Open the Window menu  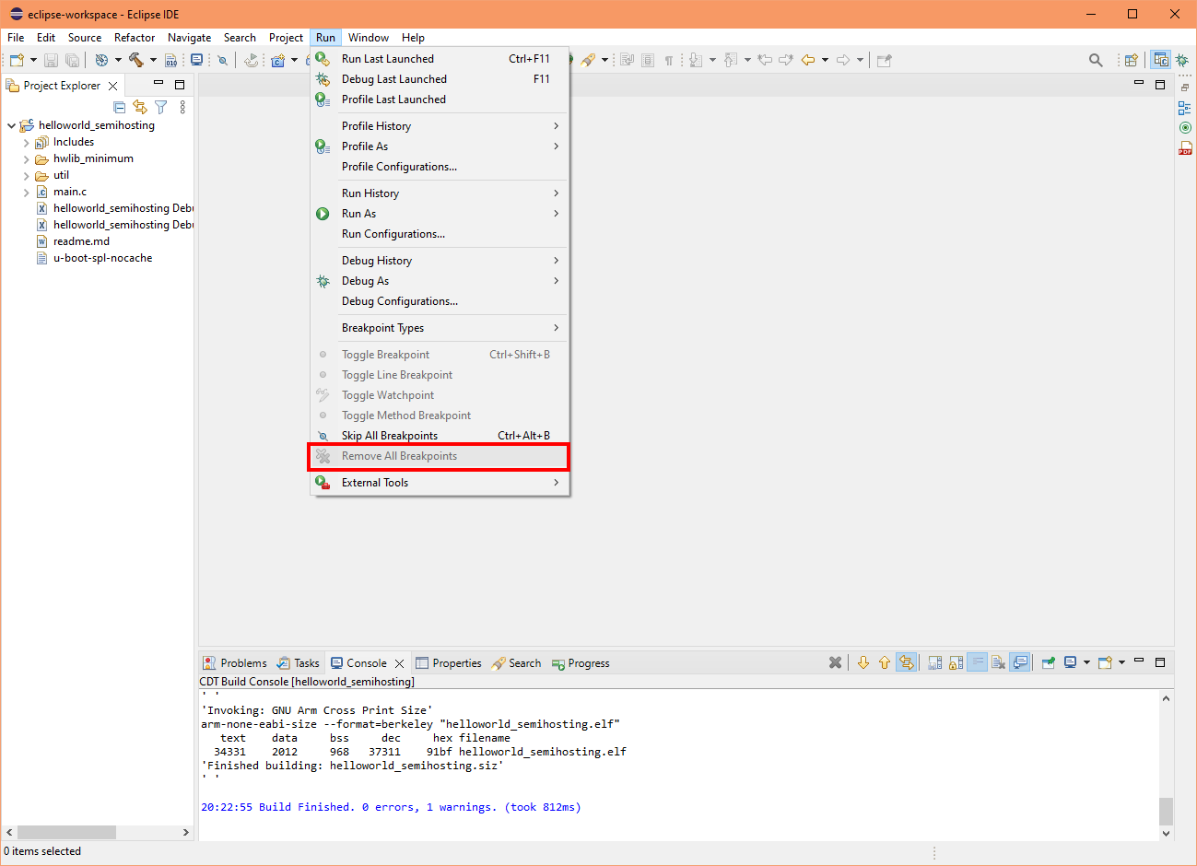click(369, 38)
